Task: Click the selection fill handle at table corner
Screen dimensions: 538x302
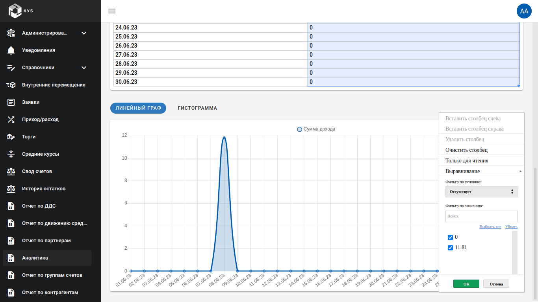Action: click(519, 86)
